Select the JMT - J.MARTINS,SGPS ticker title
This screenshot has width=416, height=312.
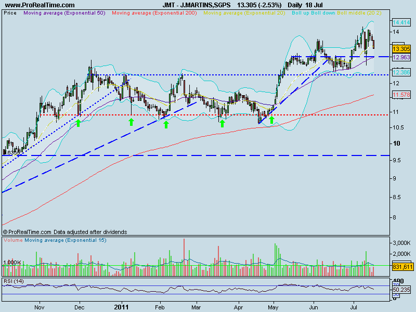197,5
